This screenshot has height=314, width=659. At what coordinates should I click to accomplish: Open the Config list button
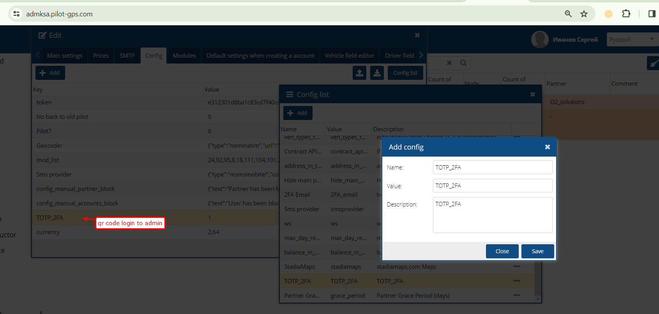[x=405, y=73]
